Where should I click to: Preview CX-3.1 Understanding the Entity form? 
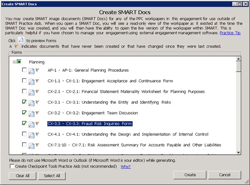tap(32, 102)
